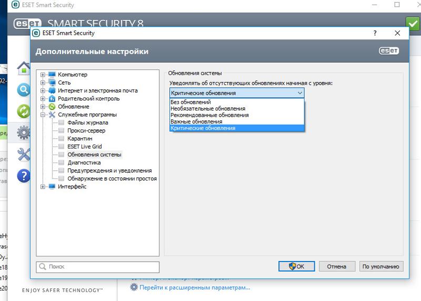Click the Интернет и электронная почта globe icon
Screen dimensions: 421x301
[x=52, y=91]
